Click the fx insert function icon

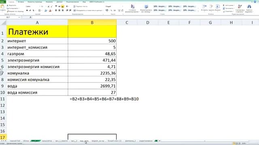(x=30, y=17)
